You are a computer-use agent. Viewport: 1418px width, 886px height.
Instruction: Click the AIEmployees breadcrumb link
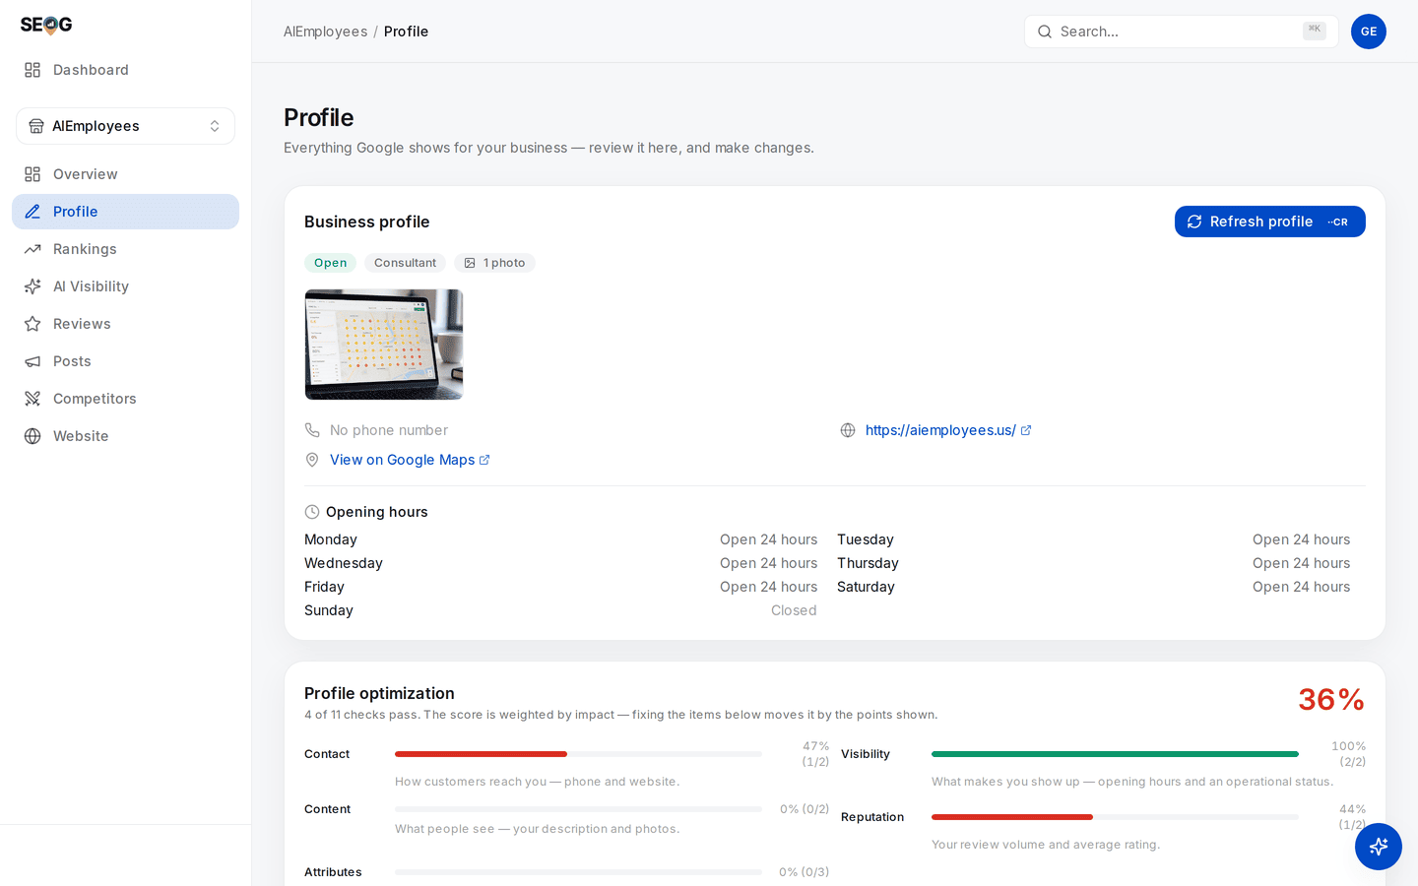(x=325, y=32)
